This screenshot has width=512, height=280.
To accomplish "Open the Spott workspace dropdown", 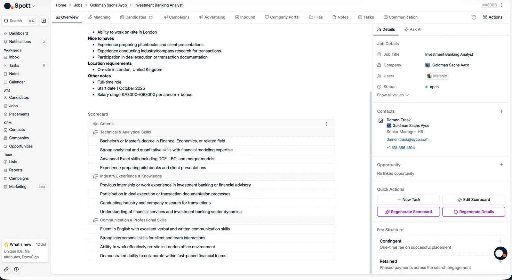I will point(20,6).
